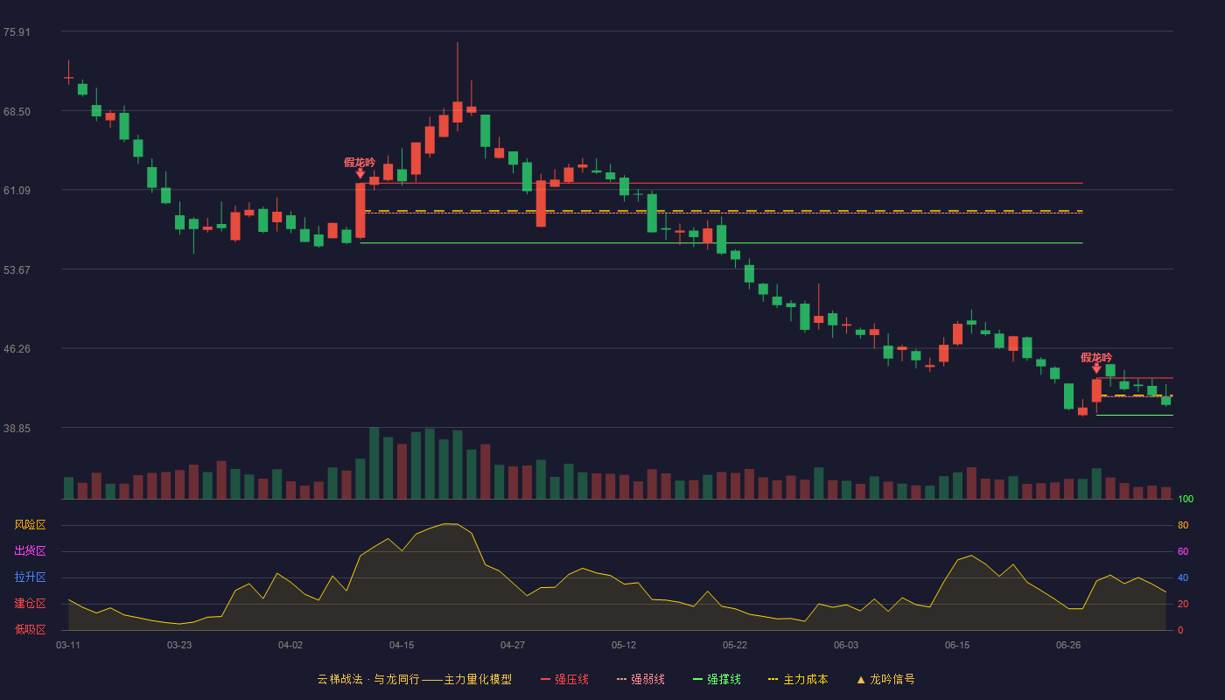Click the blue 40 indicator scale value
The height and width of the screenshot is (700, 1225).
(1183, 577)
